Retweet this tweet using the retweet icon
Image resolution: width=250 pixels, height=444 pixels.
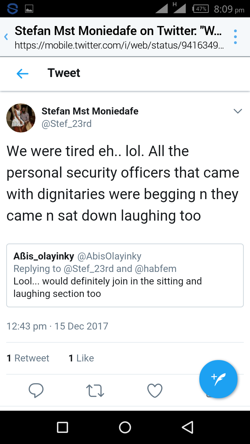pyautogui.click(x=95, y=391)
